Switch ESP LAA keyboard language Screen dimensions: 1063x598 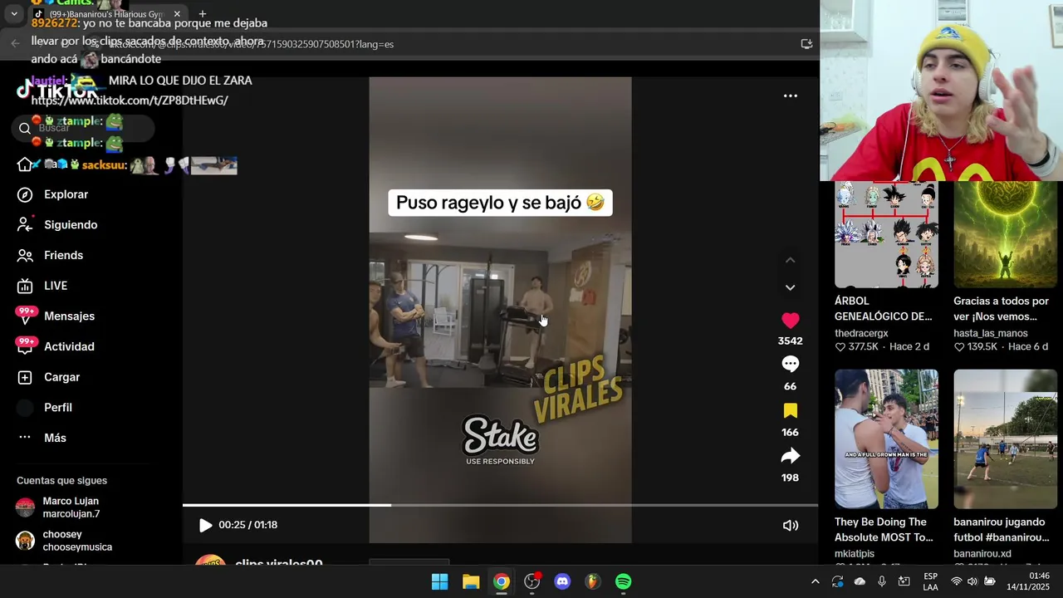[x=930, y=582]
